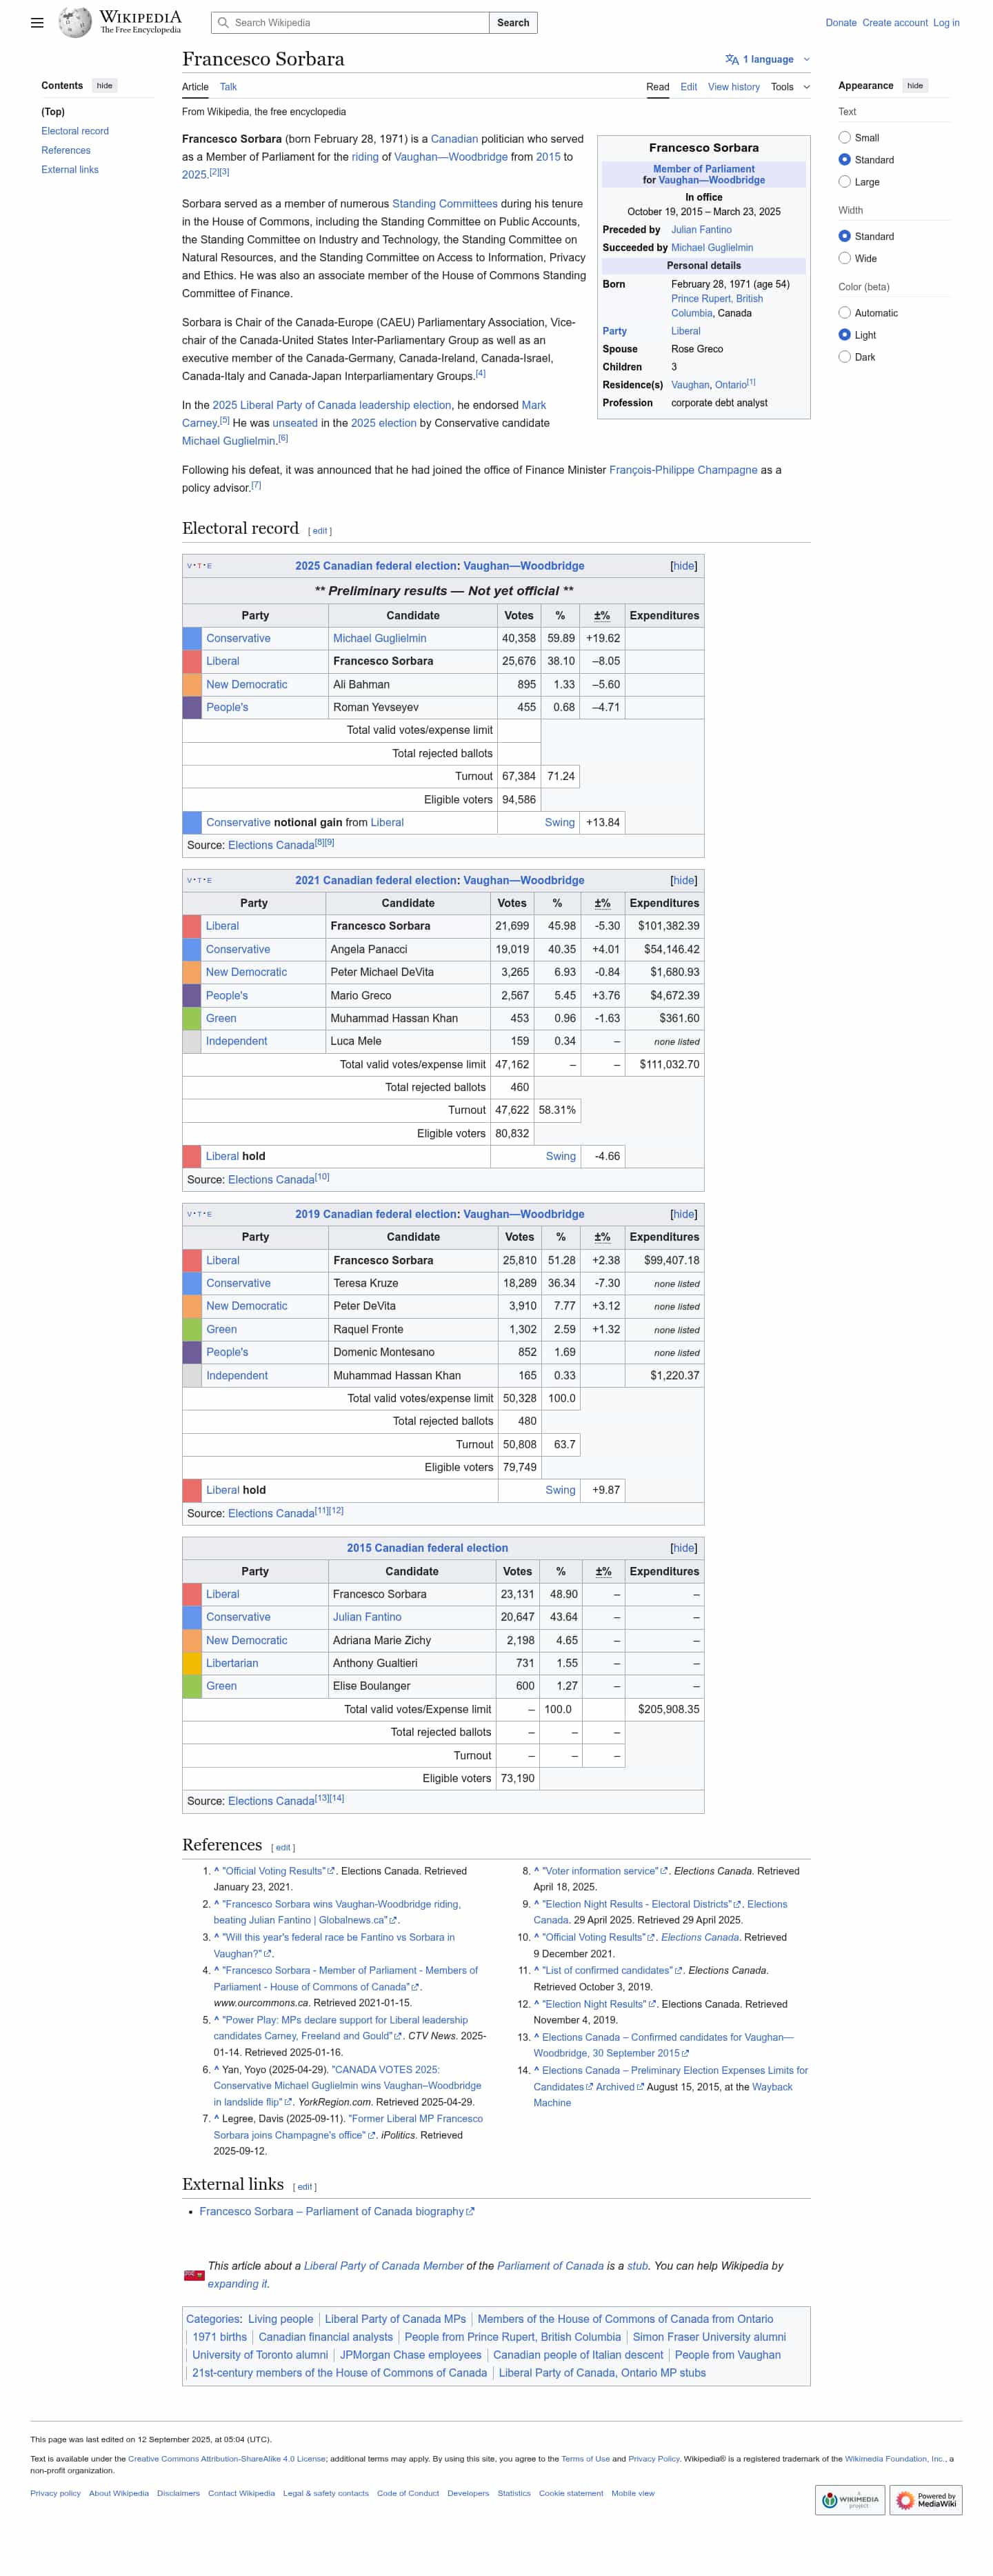Click the Wikipedia globe logo
Image resolution: width=993 pixels, height=2576 pixels.
(x=75, y=22)
